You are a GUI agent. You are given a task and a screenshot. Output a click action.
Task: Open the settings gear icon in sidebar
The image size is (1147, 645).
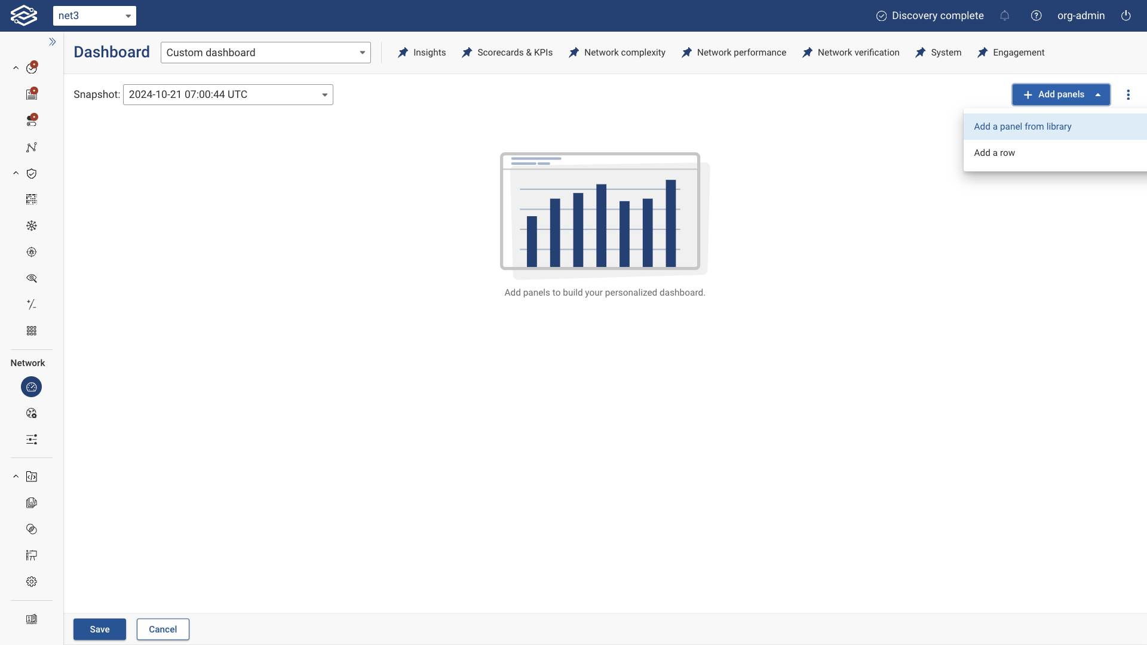click(32, 582)
